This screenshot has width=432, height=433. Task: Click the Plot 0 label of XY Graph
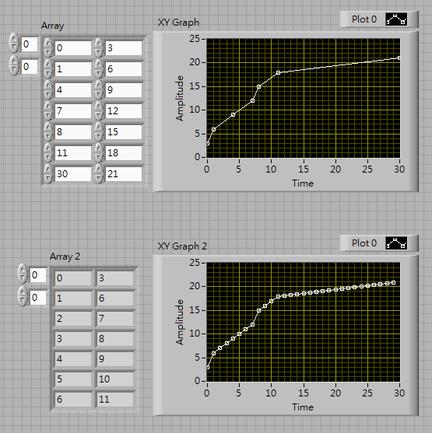tap(364, 19)
